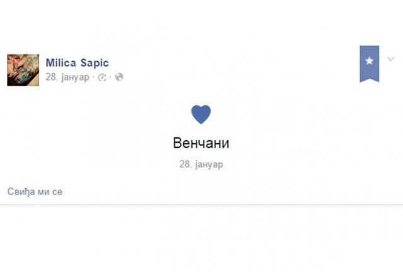Screen dimensions: 403x272
Task: Toggle the star highlight on this post
Action: point(370,62)
